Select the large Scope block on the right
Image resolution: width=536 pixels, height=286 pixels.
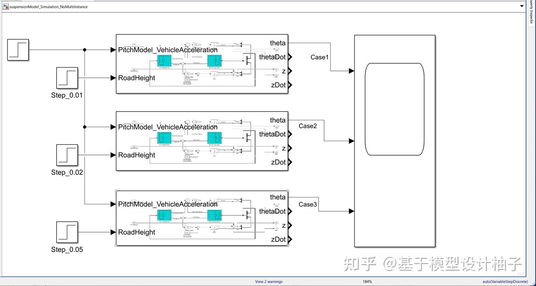pos(395,141)
